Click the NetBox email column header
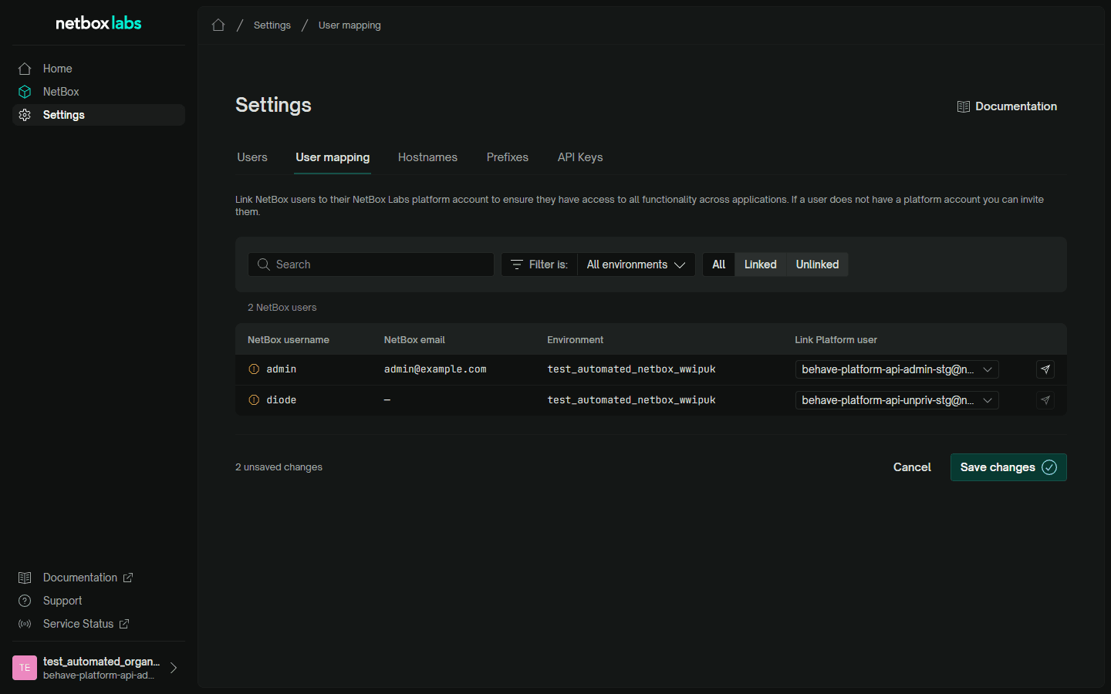This screenshot has height=694, width=1111. tap(414, 340)
